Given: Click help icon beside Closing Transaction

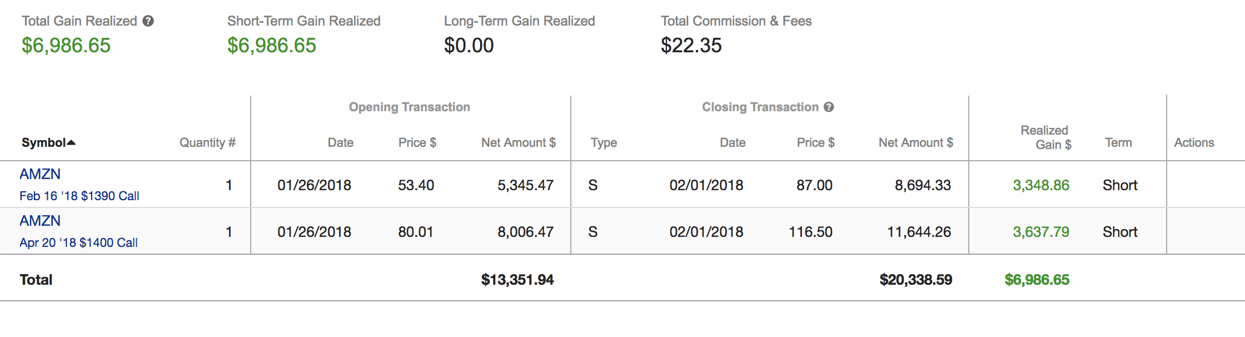Looking at the screenshot, I should pyautogui.click(x=829, y=107).
